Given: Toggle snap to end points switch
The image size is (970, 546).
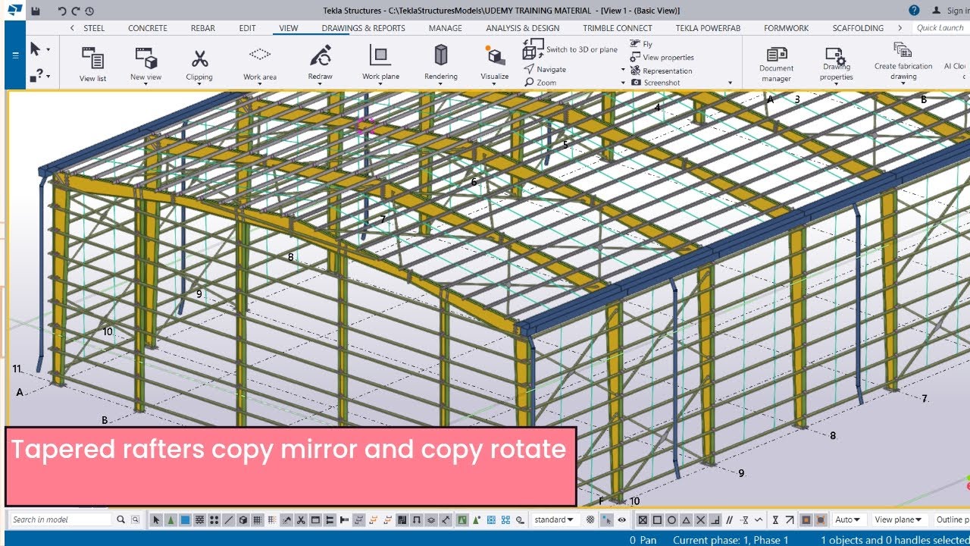Looking at the screenshot, I should point(657,519).
